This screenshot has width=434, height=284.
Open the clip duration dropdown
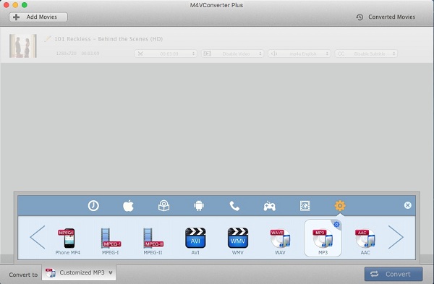(x=166, y=53)
